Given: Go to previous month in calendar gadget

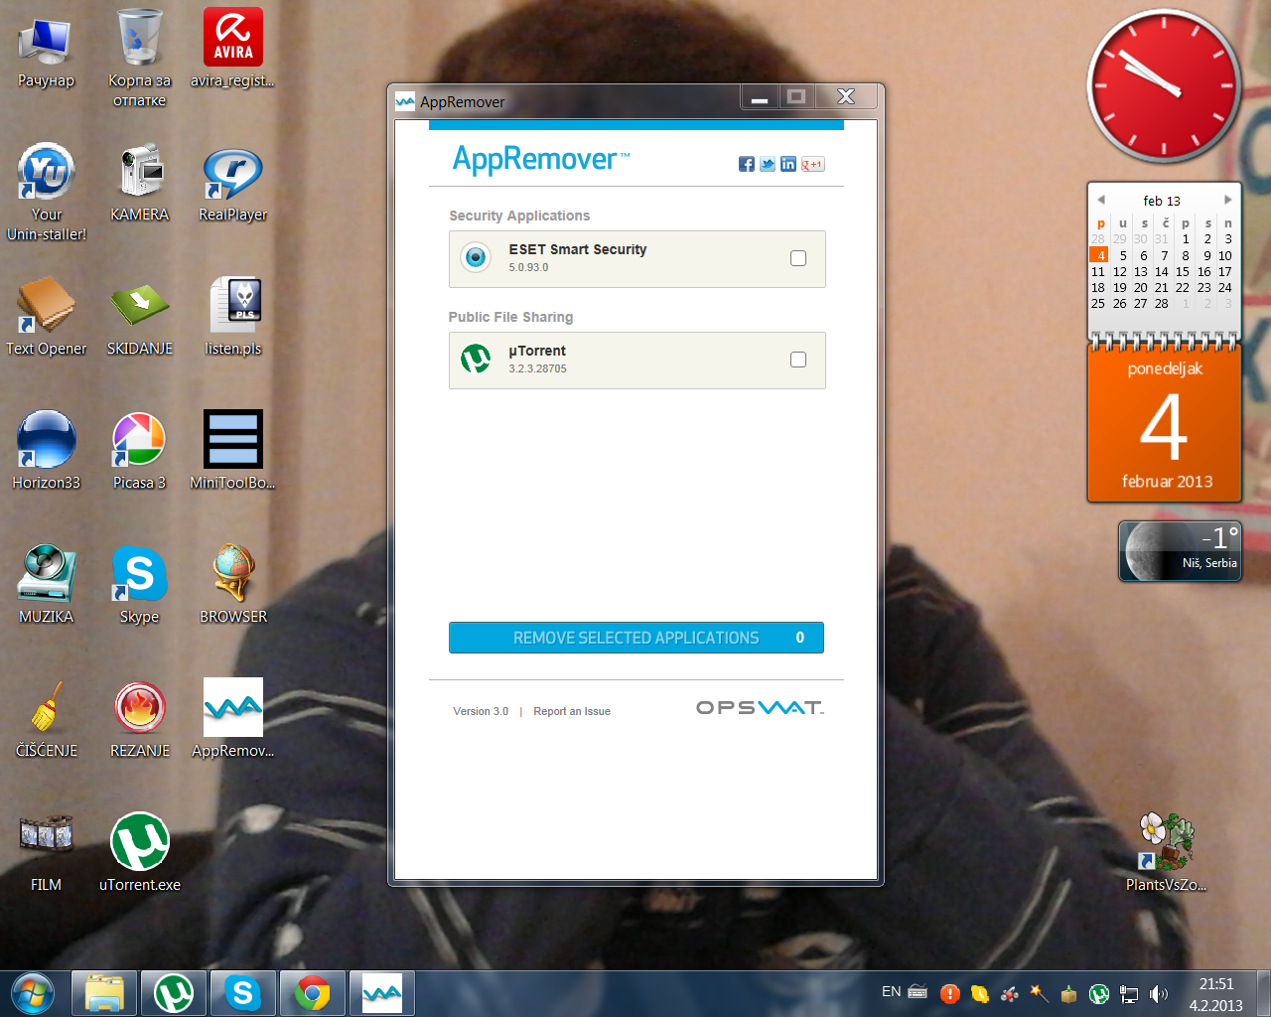Looking at the screenshot, I should click(x=1101, y=200).
